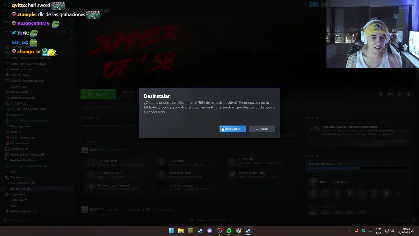This screenshot has height=236, width=419.
Task: Open the library filter sliders icon
Action: tap(70, 40)
